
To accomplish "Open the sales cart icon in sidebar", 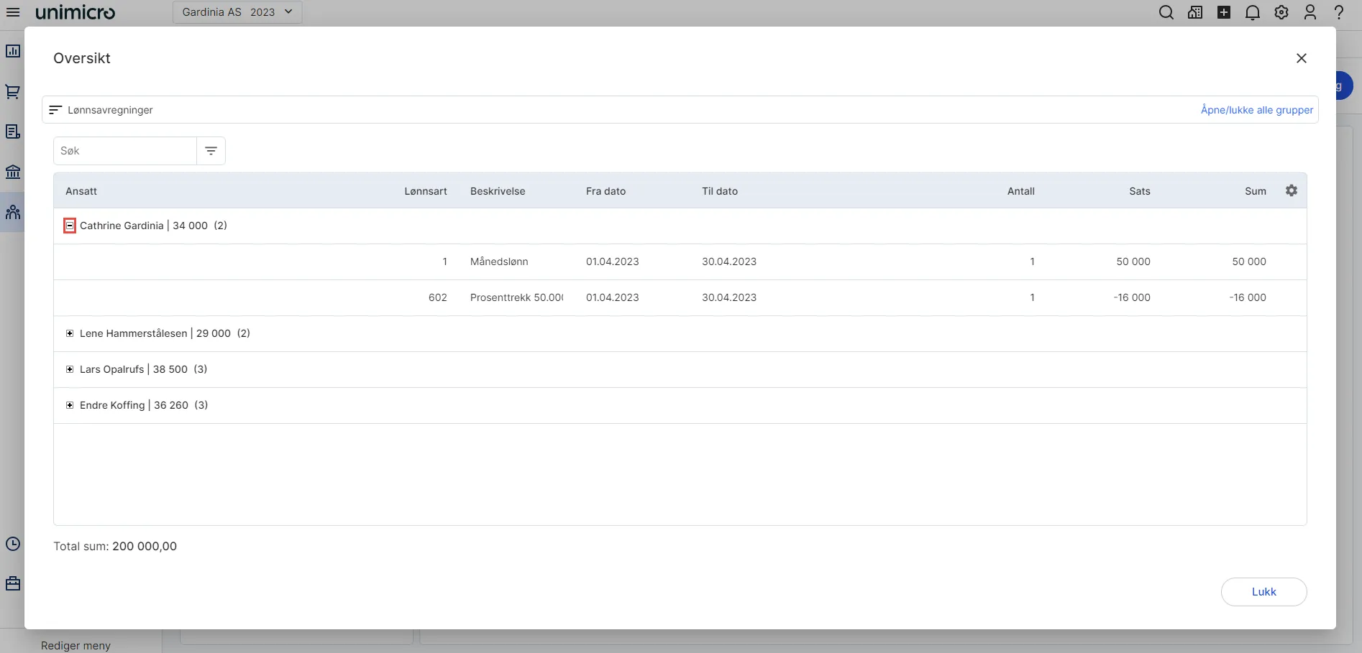I will coord(13,91).
